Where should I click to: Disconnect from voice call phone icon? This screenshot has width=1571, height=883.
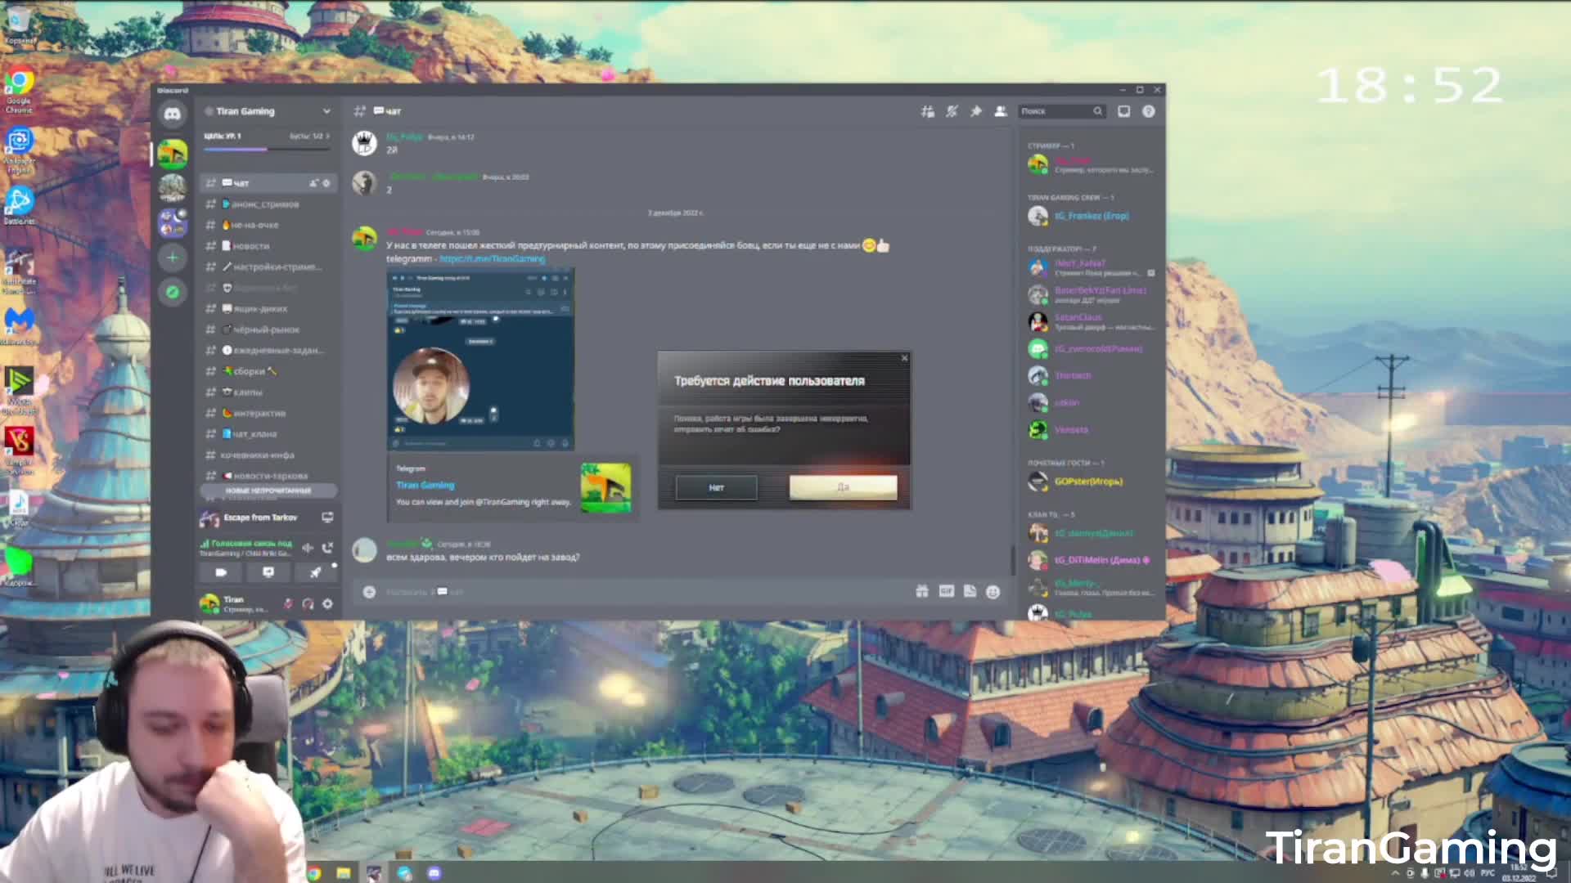(x=327, y=548)
